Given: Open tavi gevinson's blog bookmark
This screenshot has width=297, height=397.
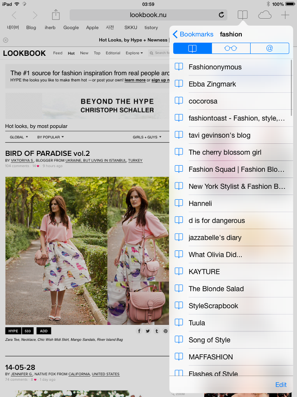Looking at the screenshot, I should pyautogui.click(x=231, y=135).
